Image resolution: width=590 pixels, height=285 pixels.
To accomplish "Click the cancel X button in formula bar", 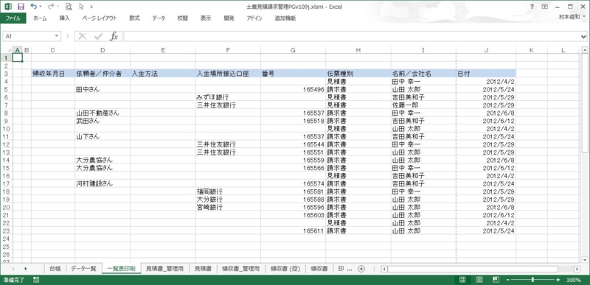I will (83, 36).
